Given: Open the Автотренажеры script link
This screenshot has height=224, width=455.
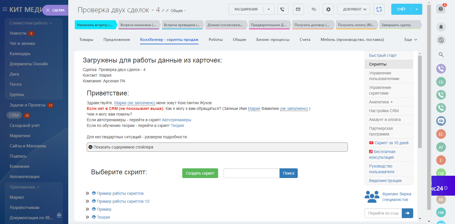Looking at the screenshot, I should coord(176,120).
